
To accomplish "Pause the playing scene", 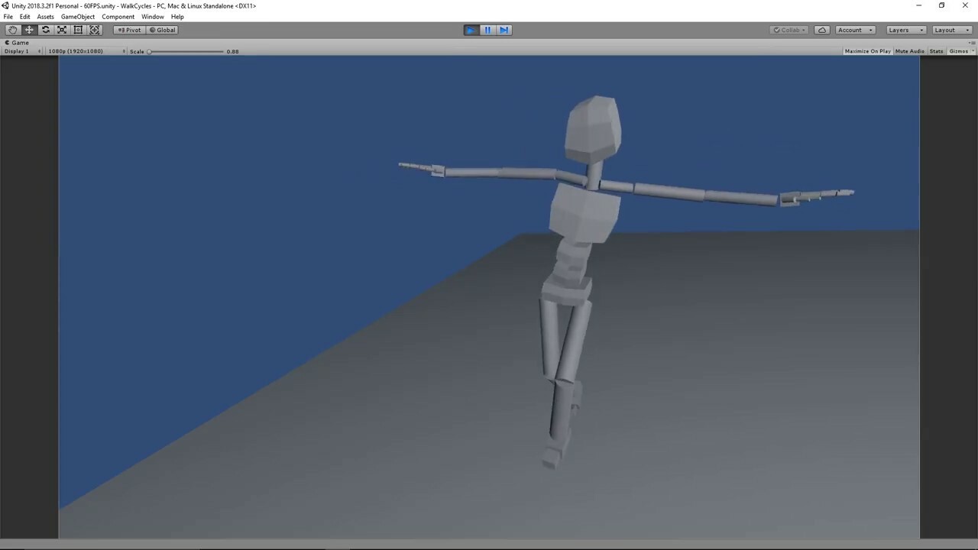I will [487, 30].
